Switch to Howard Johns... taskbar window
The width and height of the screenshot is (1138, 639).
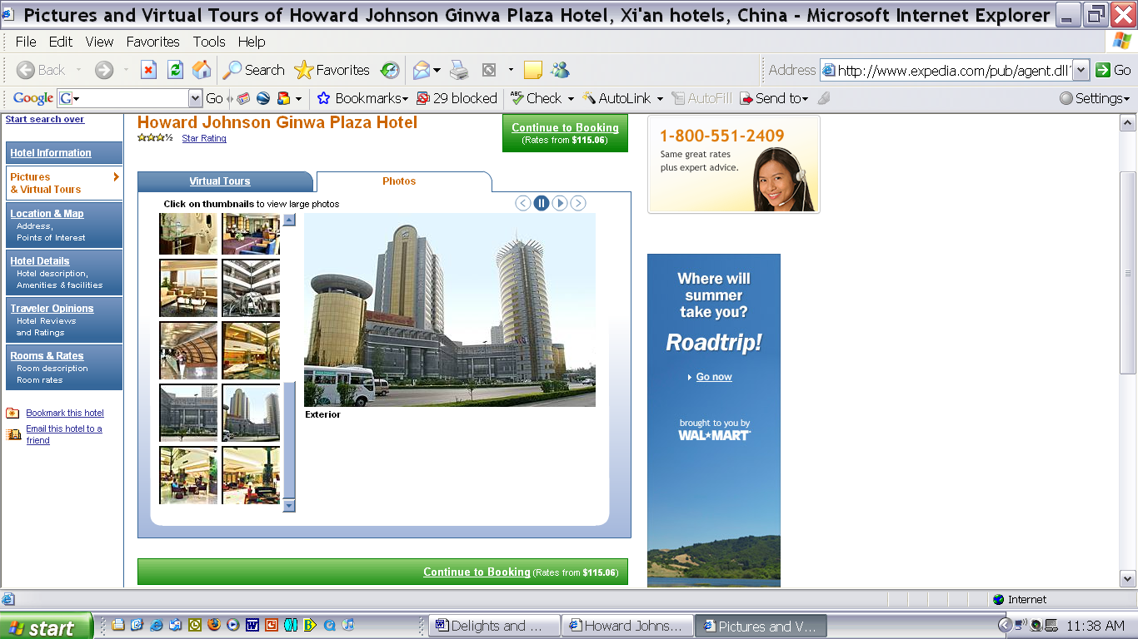(x=628, y=626)
